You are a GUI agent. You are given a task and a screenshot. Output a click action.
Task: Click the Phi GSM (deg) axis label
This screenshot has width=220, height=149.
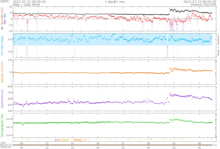(x=3, y=45)
